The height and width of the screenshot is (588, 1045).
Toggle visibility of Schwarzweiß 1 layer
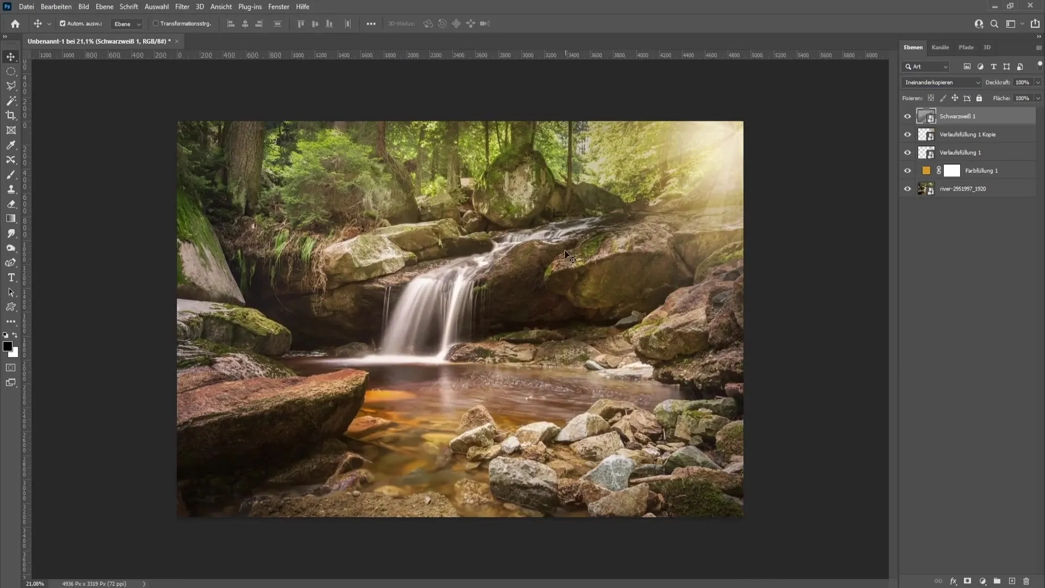pyautogui.click(x=906, y=115)
